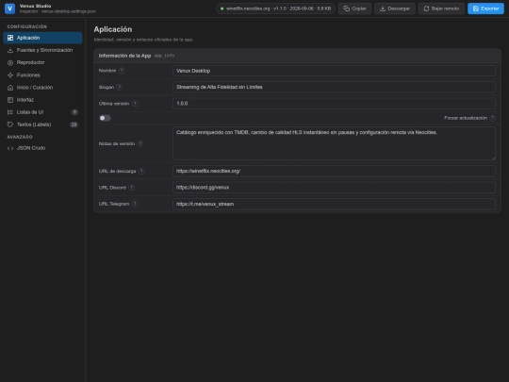Screen dimensions: 509x382
Task: Click the blue Exportar button
Action: (485, 8)
